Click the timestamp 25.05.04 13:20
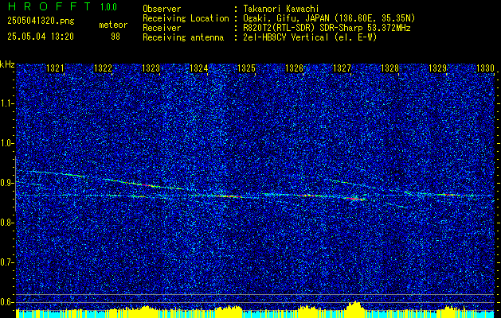501x318 pixels. [x=41, y=37]
